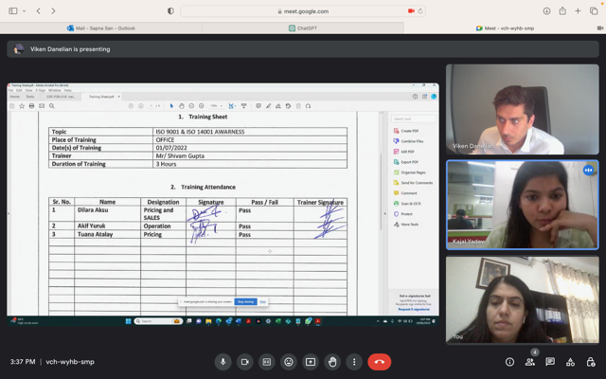The image size is (606, 379).
Task: Leave the call with red hang-up button
Action: point(379,362)
